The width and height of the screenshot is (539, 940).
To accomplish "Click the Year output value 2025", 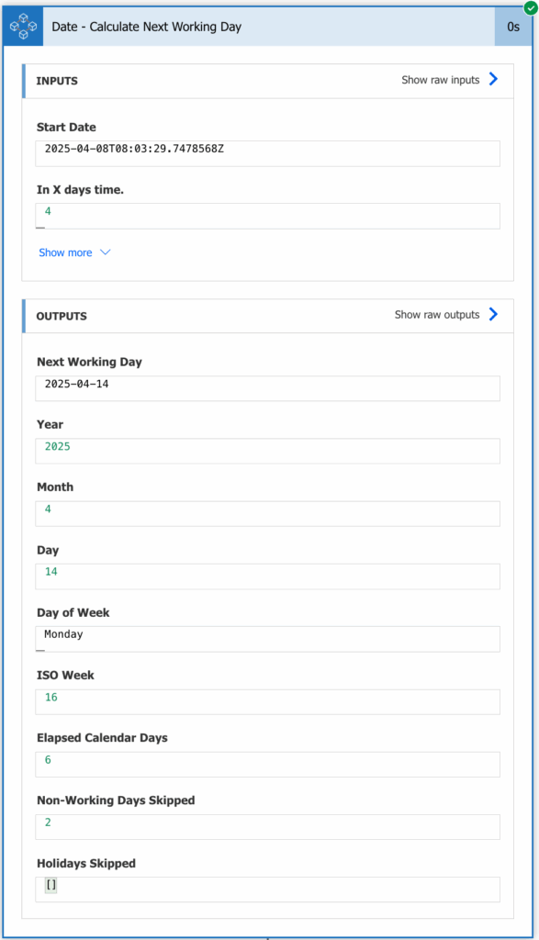I will point(58,446).
